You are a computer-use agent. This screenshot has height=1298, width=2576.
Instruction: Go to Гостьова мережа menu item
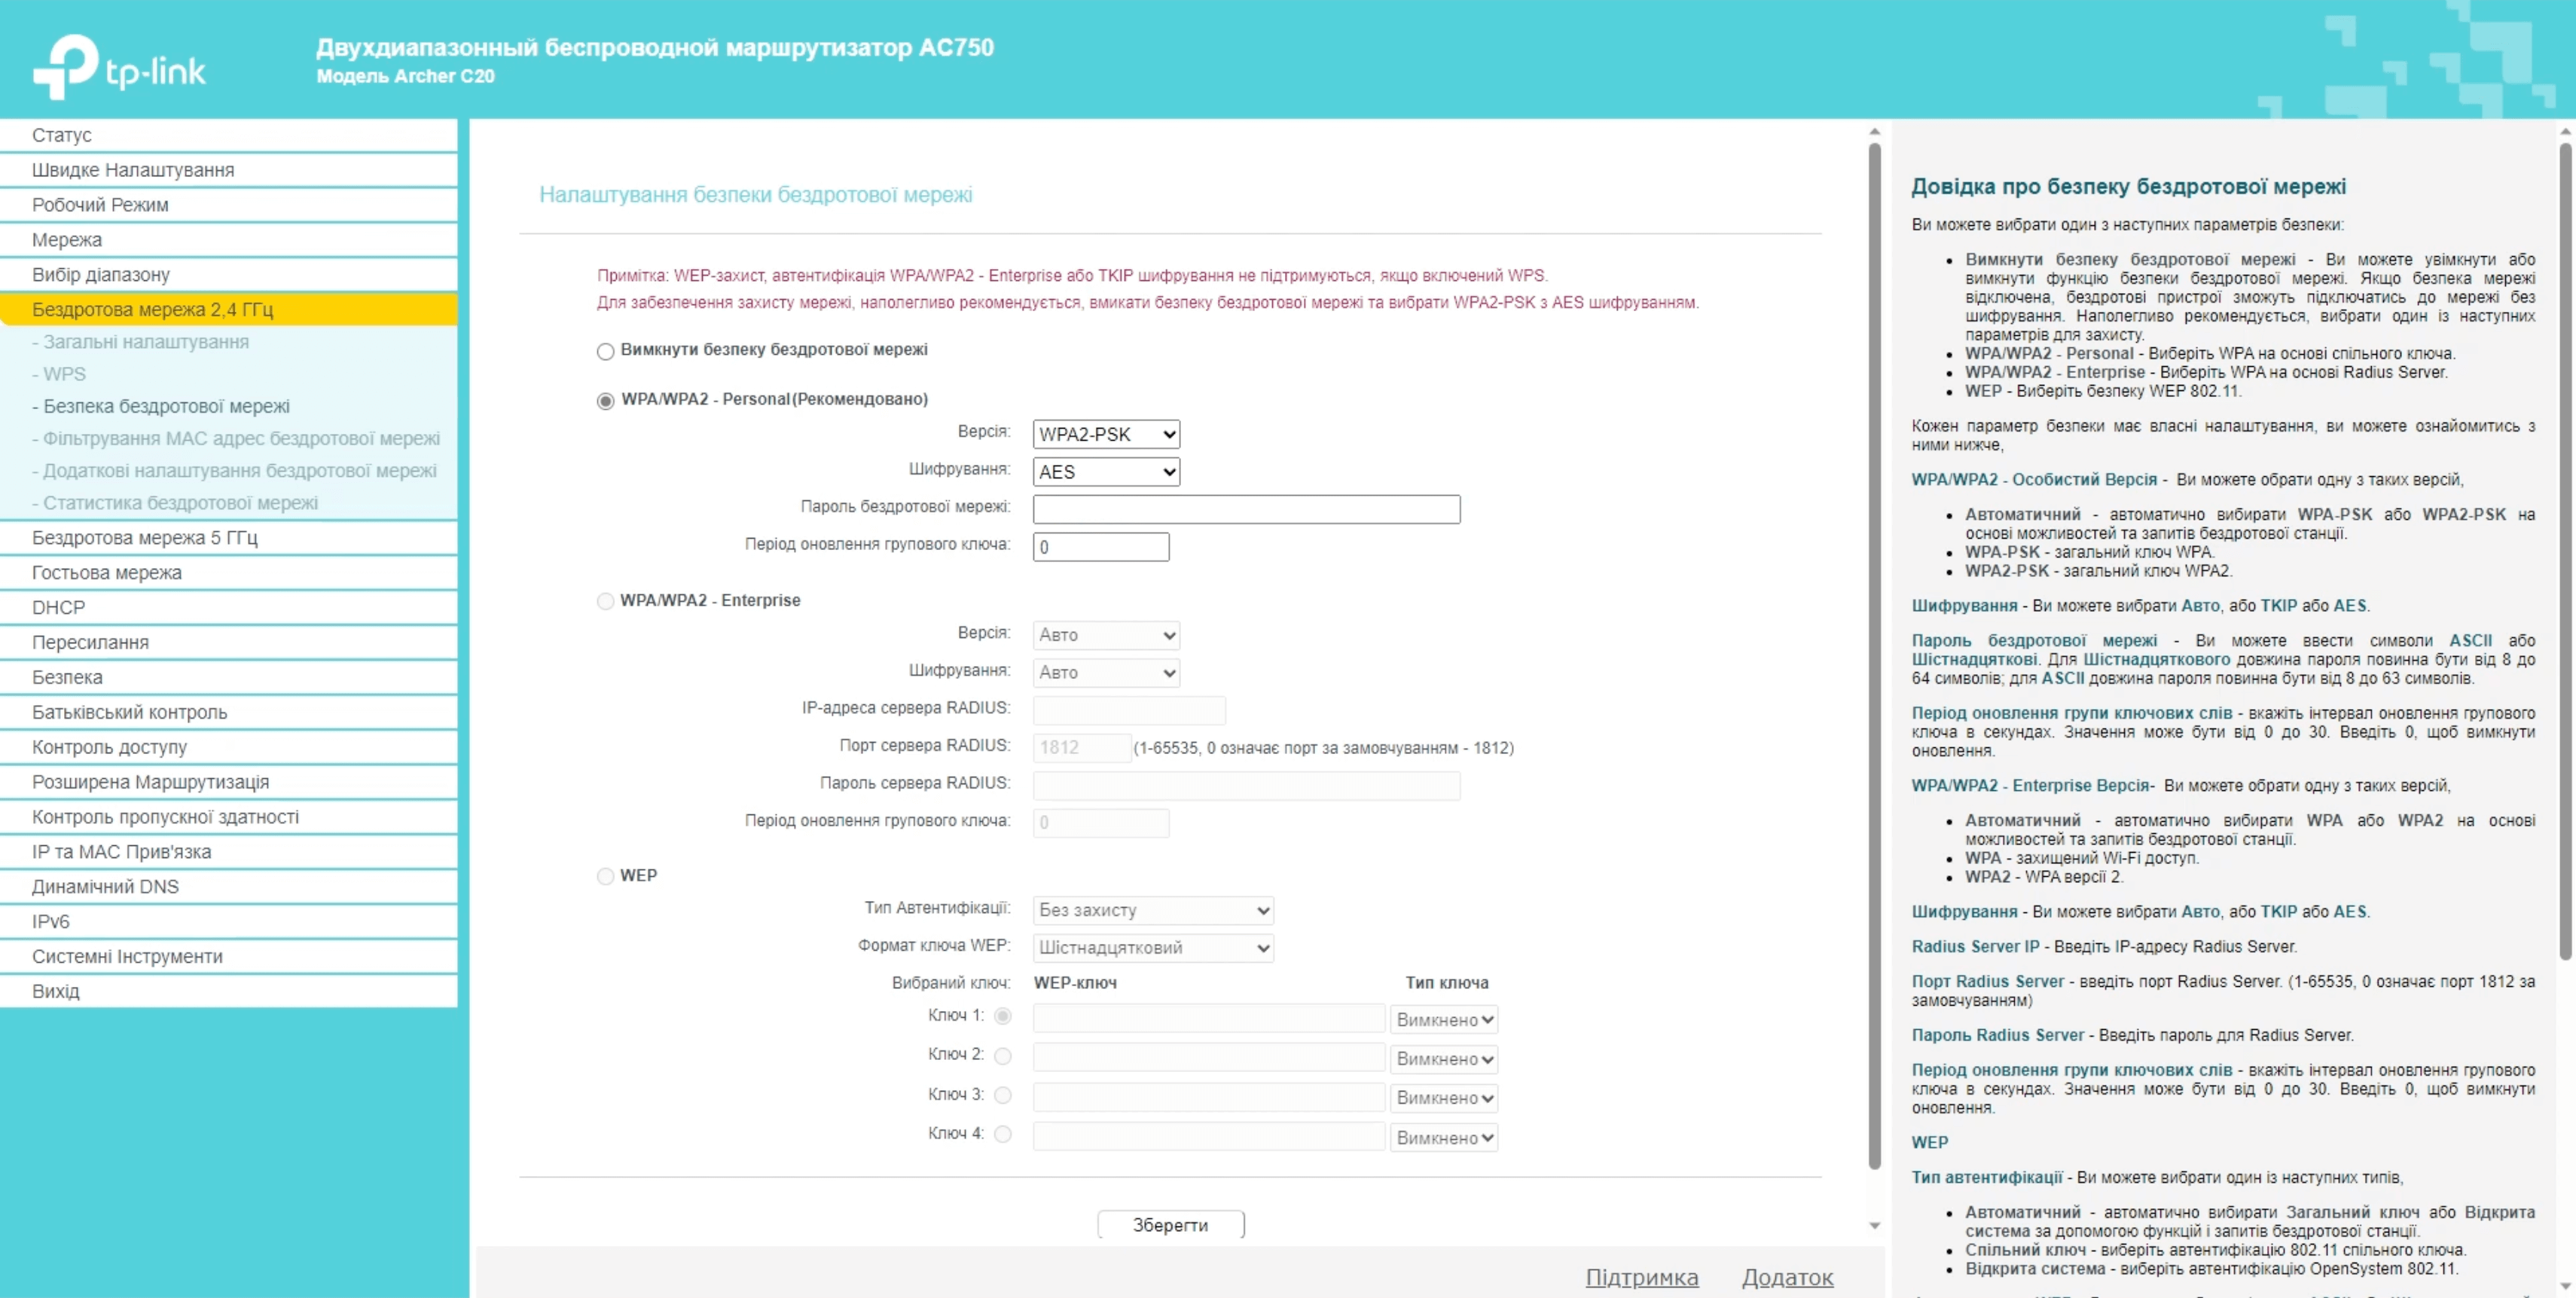(x=107, y=572)
